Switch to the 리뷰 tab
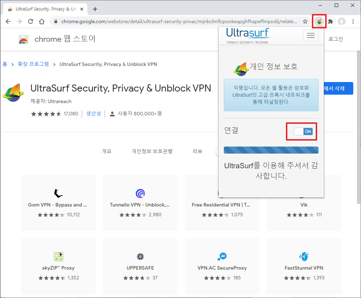The height and width of the screenshot is (298, 361). 197,151
